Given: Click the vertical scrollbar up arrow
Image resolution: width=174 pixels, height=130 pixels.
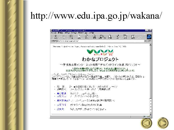Looking at the screenshot, I should click(x=150, y=45).
